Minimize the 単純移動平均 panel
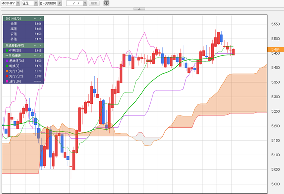The width and height of the screenshot is (284, 194). pos(35,45)
